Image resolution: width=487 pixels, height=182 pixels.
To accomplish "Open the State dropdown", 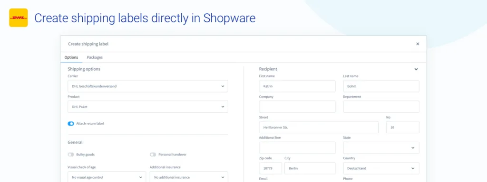I will coord(381,148).
